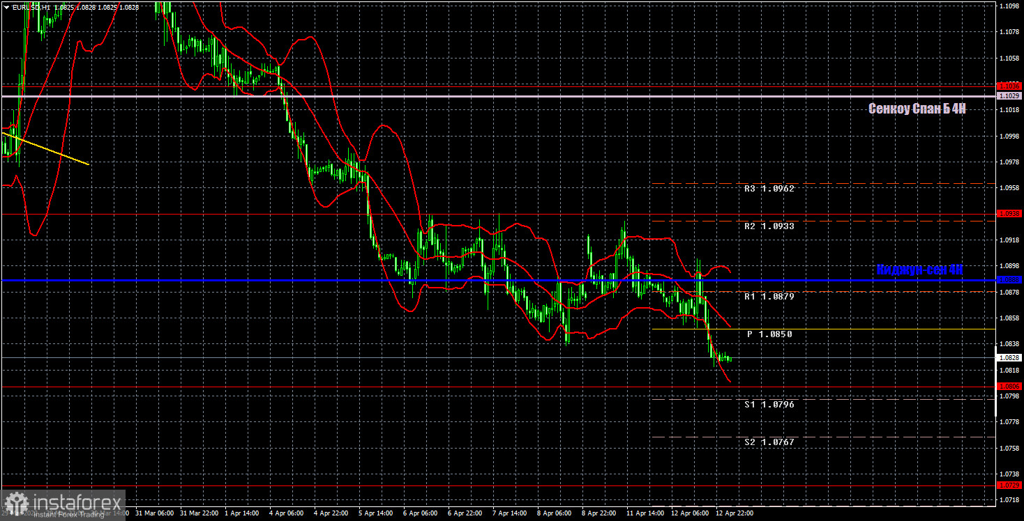Image resolution: width=1024 pixels, height=521 pixels.
Task: Click the 1 Apr 14:00 time label
Action: pos(242,513)
